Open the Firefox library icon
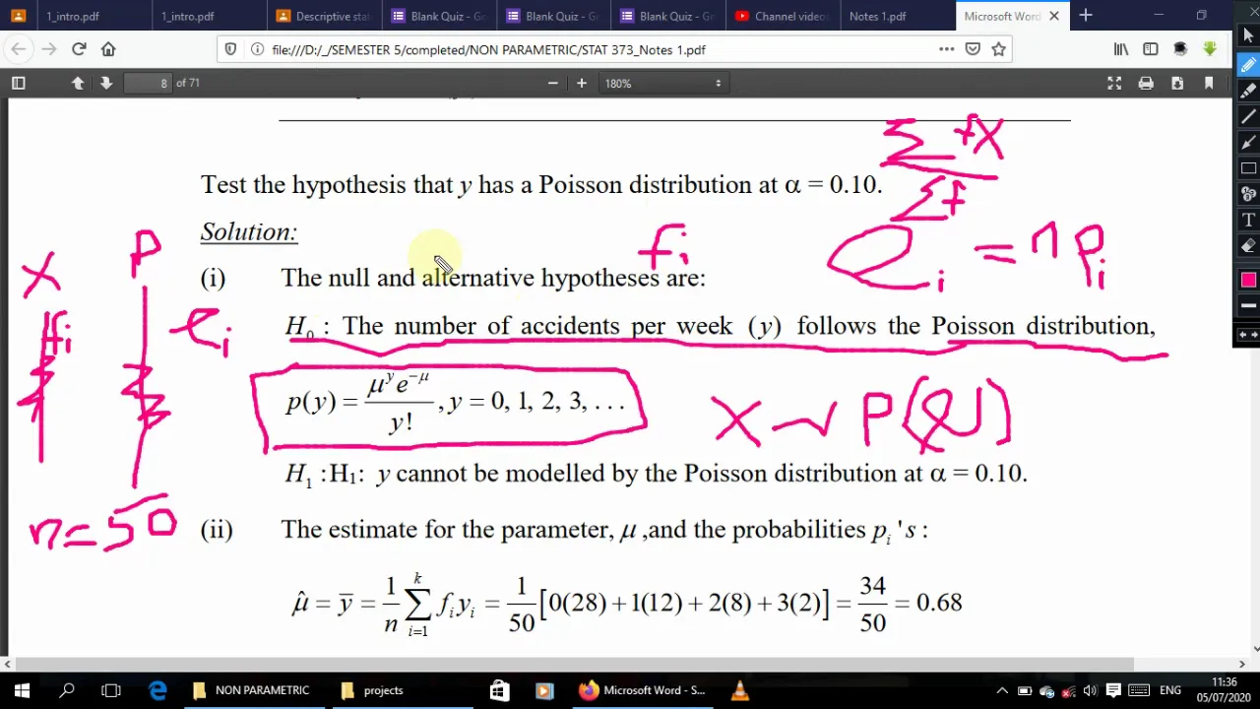Screen dimensions: 1260x709 coord(1121,49)
